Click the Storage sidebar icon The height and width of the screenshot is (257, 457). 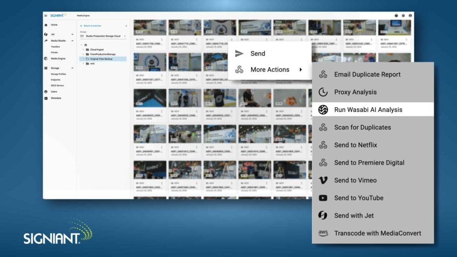click(x=46, y=68)
